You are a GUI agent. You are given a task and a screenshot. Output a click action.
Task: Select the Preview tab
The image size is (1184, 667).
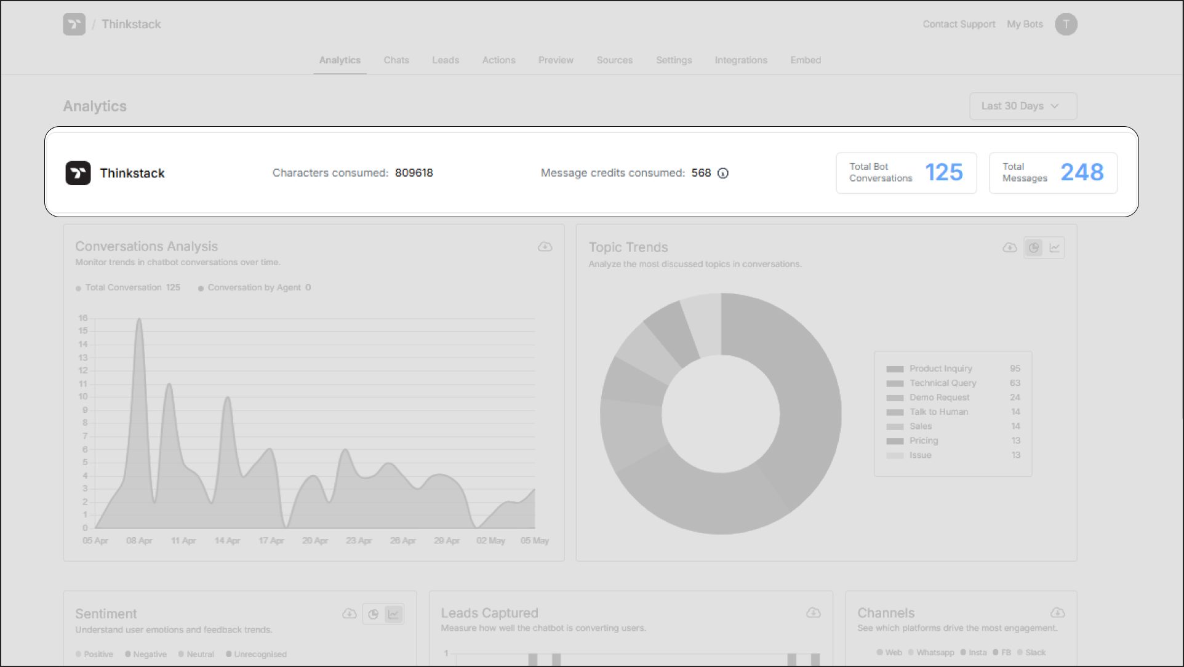click(x=556, y=60)
